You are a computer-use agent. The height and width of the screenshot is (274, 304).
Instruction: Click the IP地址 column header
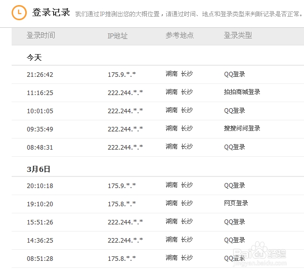(118, 36)
